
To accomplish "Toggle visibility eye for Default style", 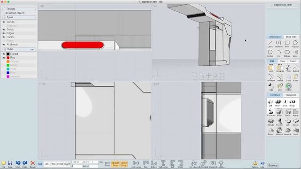I will 4,54.
